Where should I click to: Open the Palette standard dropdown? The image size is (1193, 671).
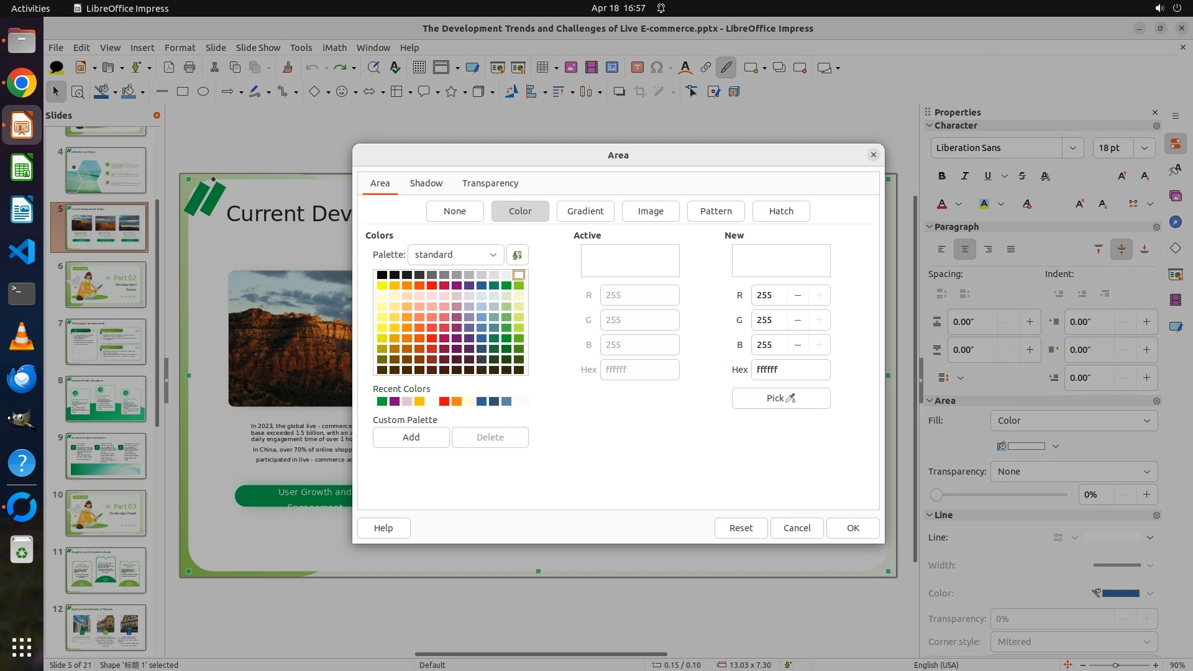point(455,255)
